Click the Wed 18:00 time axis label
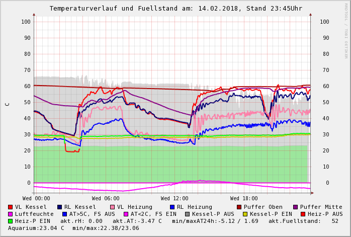The image size is (351, 237). 244,199
